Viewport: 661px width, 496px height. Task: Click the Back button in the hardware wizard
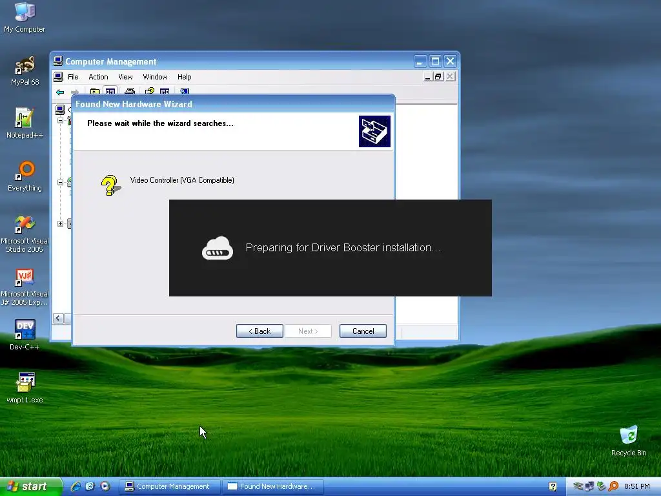click(259, 331)
